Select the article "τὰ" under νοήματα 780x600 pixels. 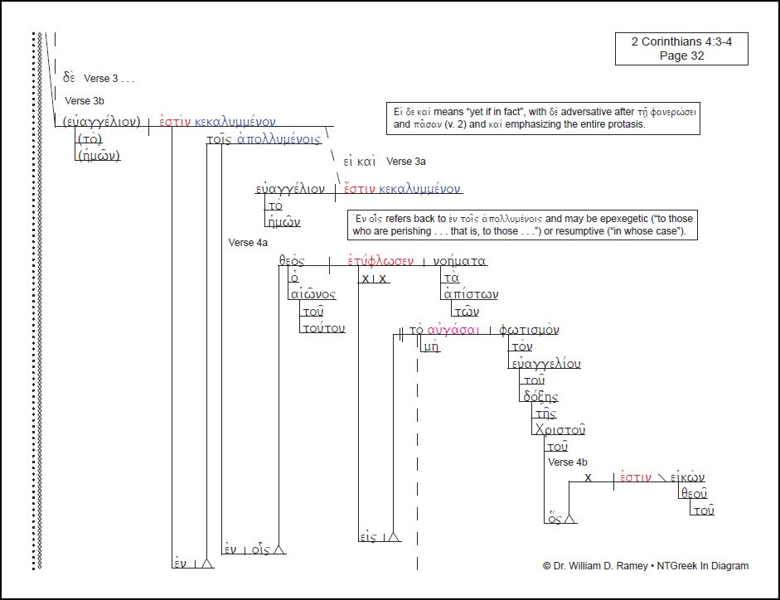click(x=452, y=278)
